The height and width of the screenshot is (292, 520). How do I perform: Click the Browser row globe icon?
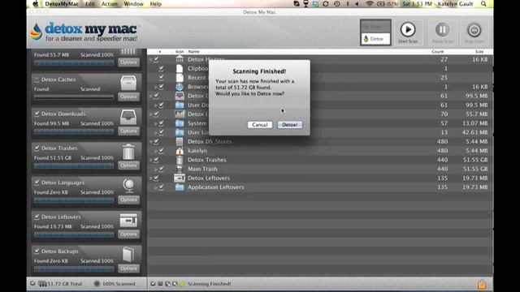click(x=180, y=87)
